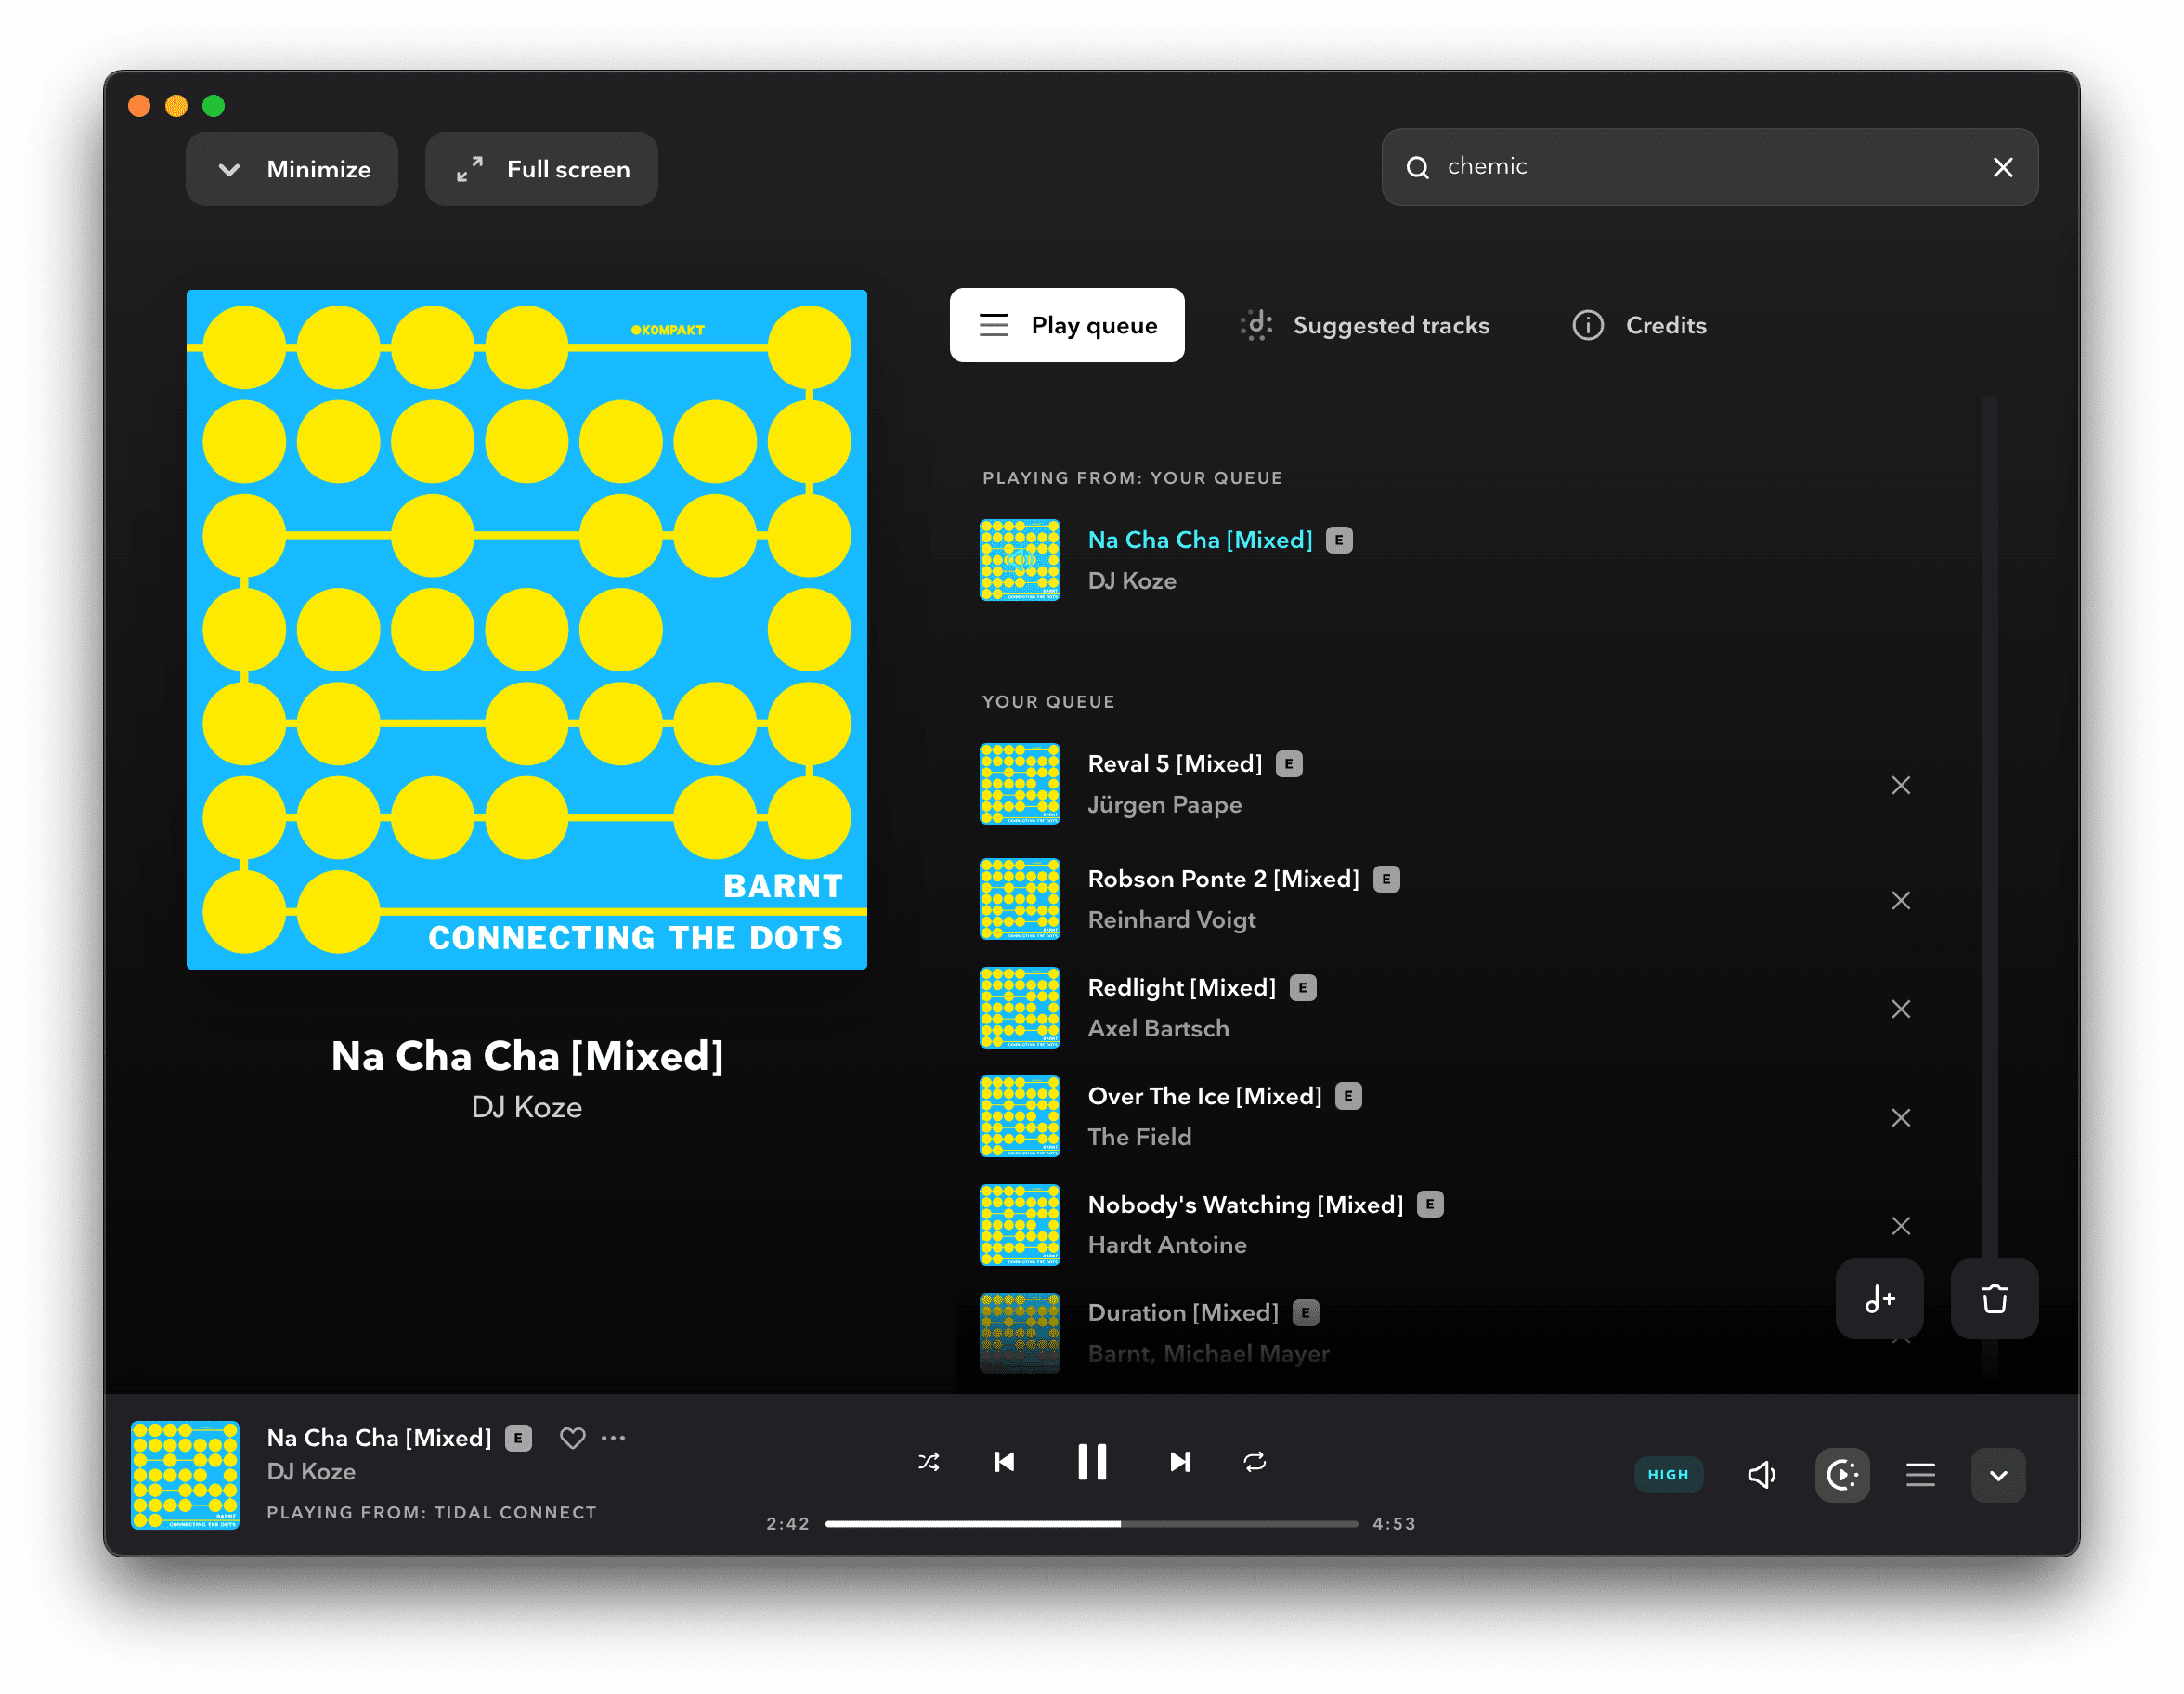2184x1694 pixels.
Task: Open DJ Koze under the large cover
Action: [527, 1107]
